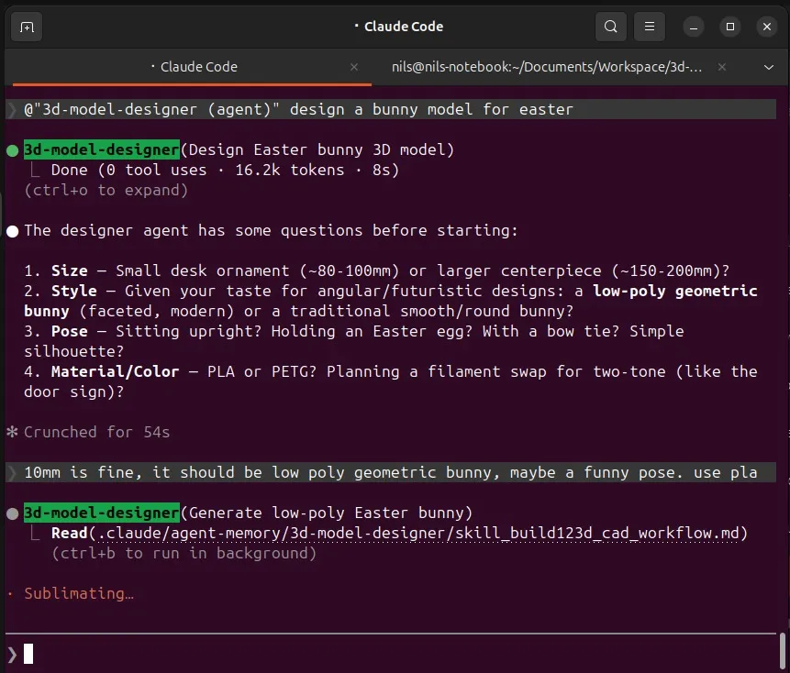Image resolution: width=790 pixels, height=673 pixels.
Task: Open the hamburger menu
Action: point(650,27)
